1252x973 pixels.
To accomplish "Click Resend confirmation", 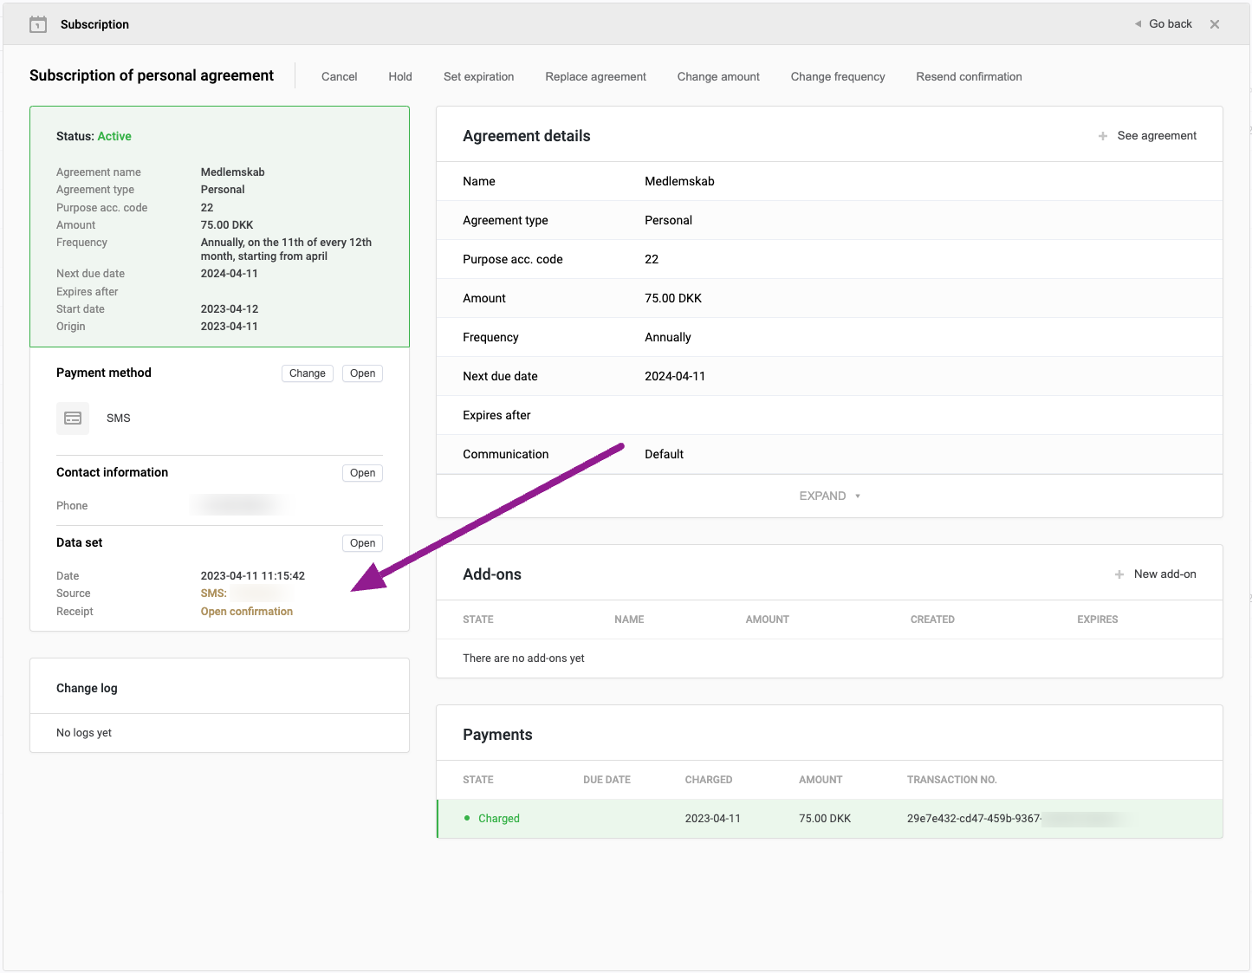I will click(x=969, y=76).
